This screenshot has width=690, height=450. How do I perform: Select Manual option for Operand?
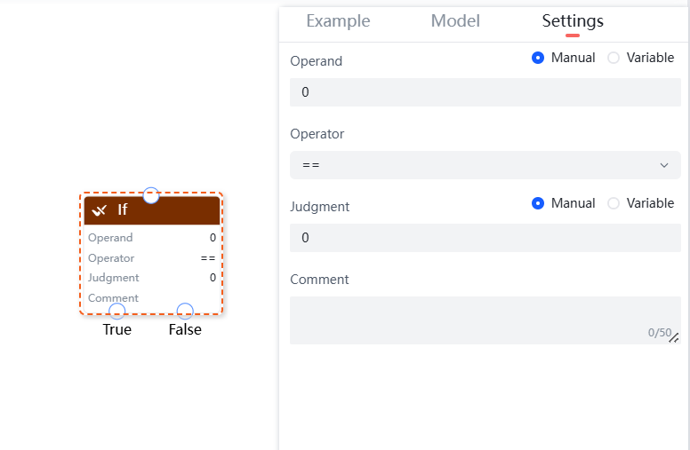[538, 58]
